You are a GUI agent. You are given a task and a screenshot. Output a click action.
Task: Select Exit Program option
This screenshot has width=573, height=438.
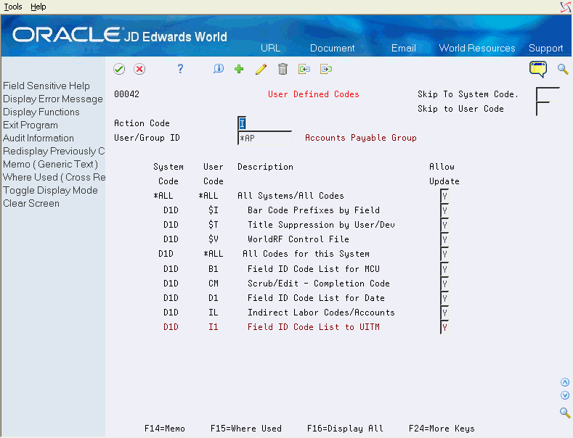pos(31,125)
